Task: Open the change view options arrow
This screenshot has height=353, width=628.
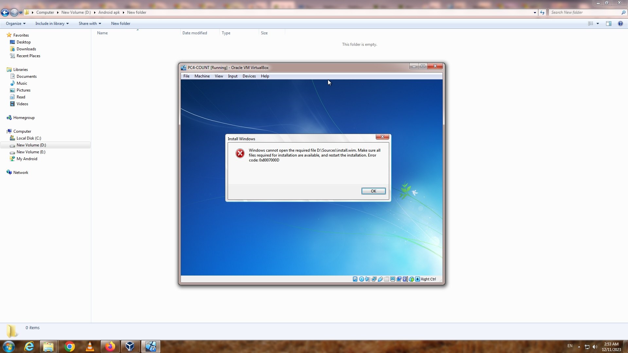Action: [598, 24]
